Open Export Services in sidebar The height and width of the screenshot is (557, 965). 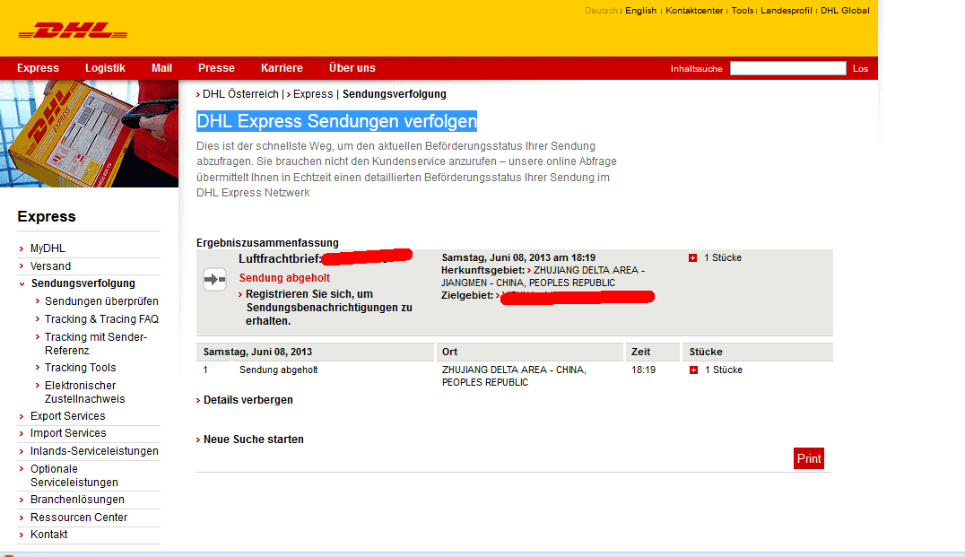(x=67, y=416)
